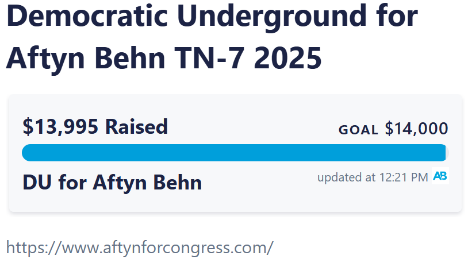Click the "12:21 PM" update time

pyautogui.click(x=404, y=177)
